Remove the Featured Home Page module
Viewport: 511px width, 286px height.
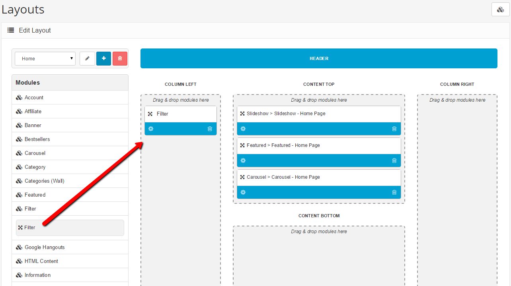tap(394, 160)
